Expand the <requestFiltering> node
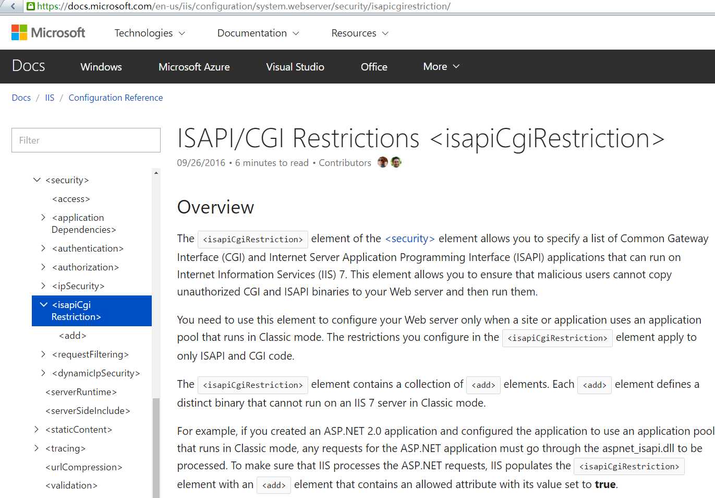Image resolution: width=715 pixels, height=498 pixels. (43, 354)
